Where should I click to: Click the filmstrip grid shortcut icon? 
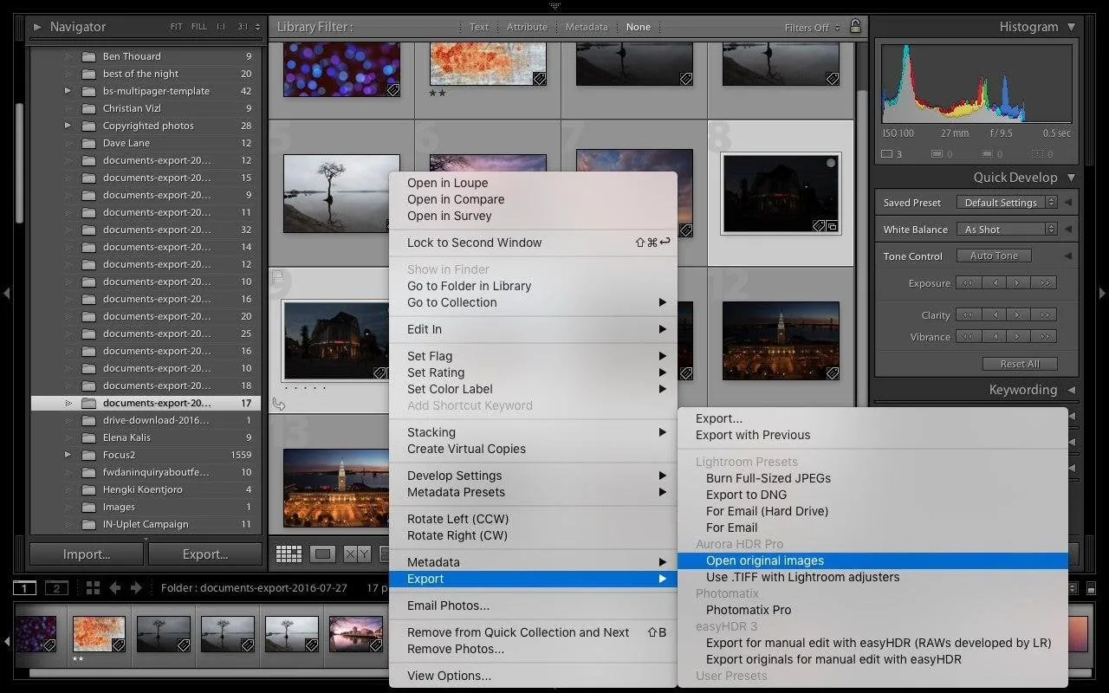(x=93, y=588)
